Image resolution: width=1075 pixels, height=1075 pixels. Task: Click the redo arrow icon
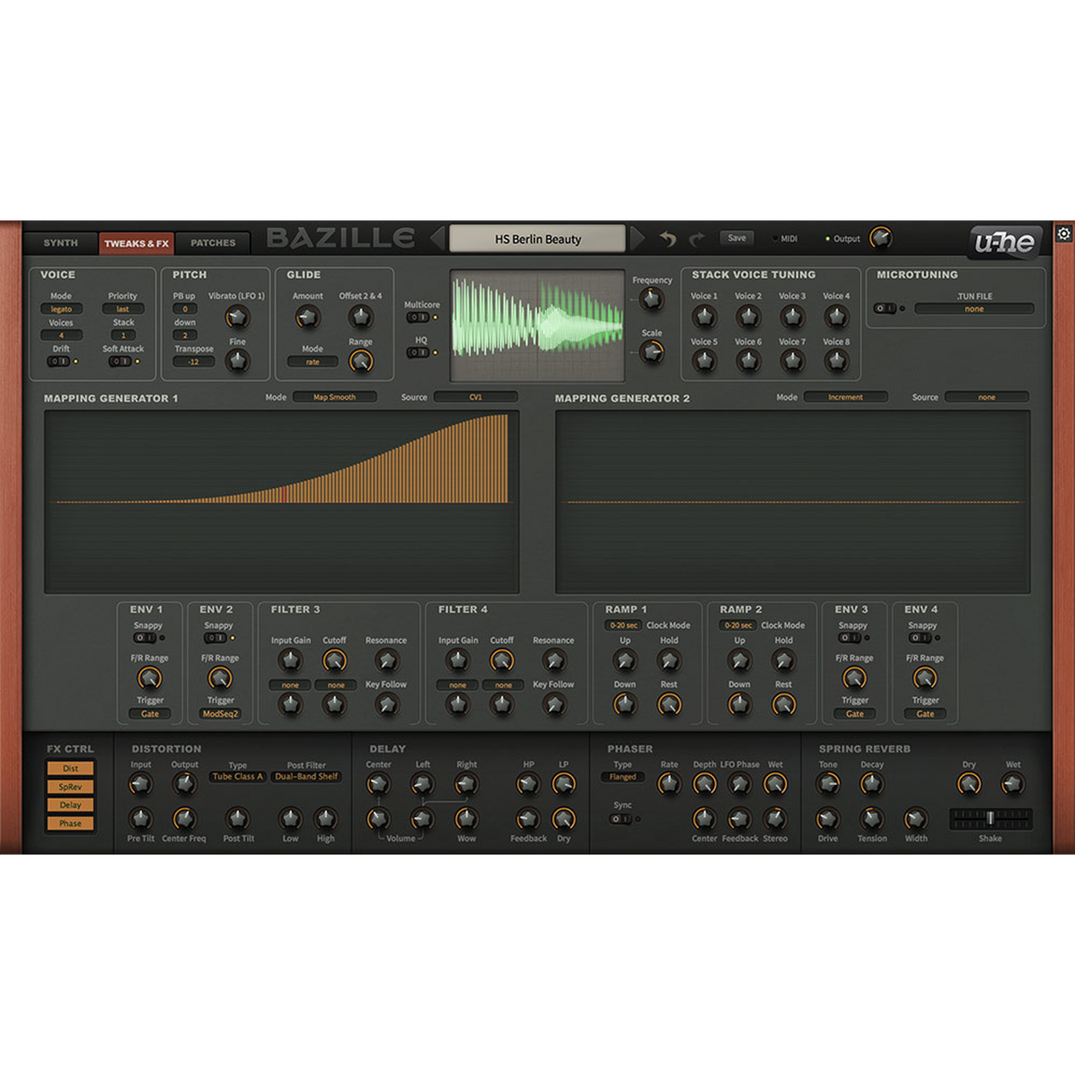tap(697, 239)
